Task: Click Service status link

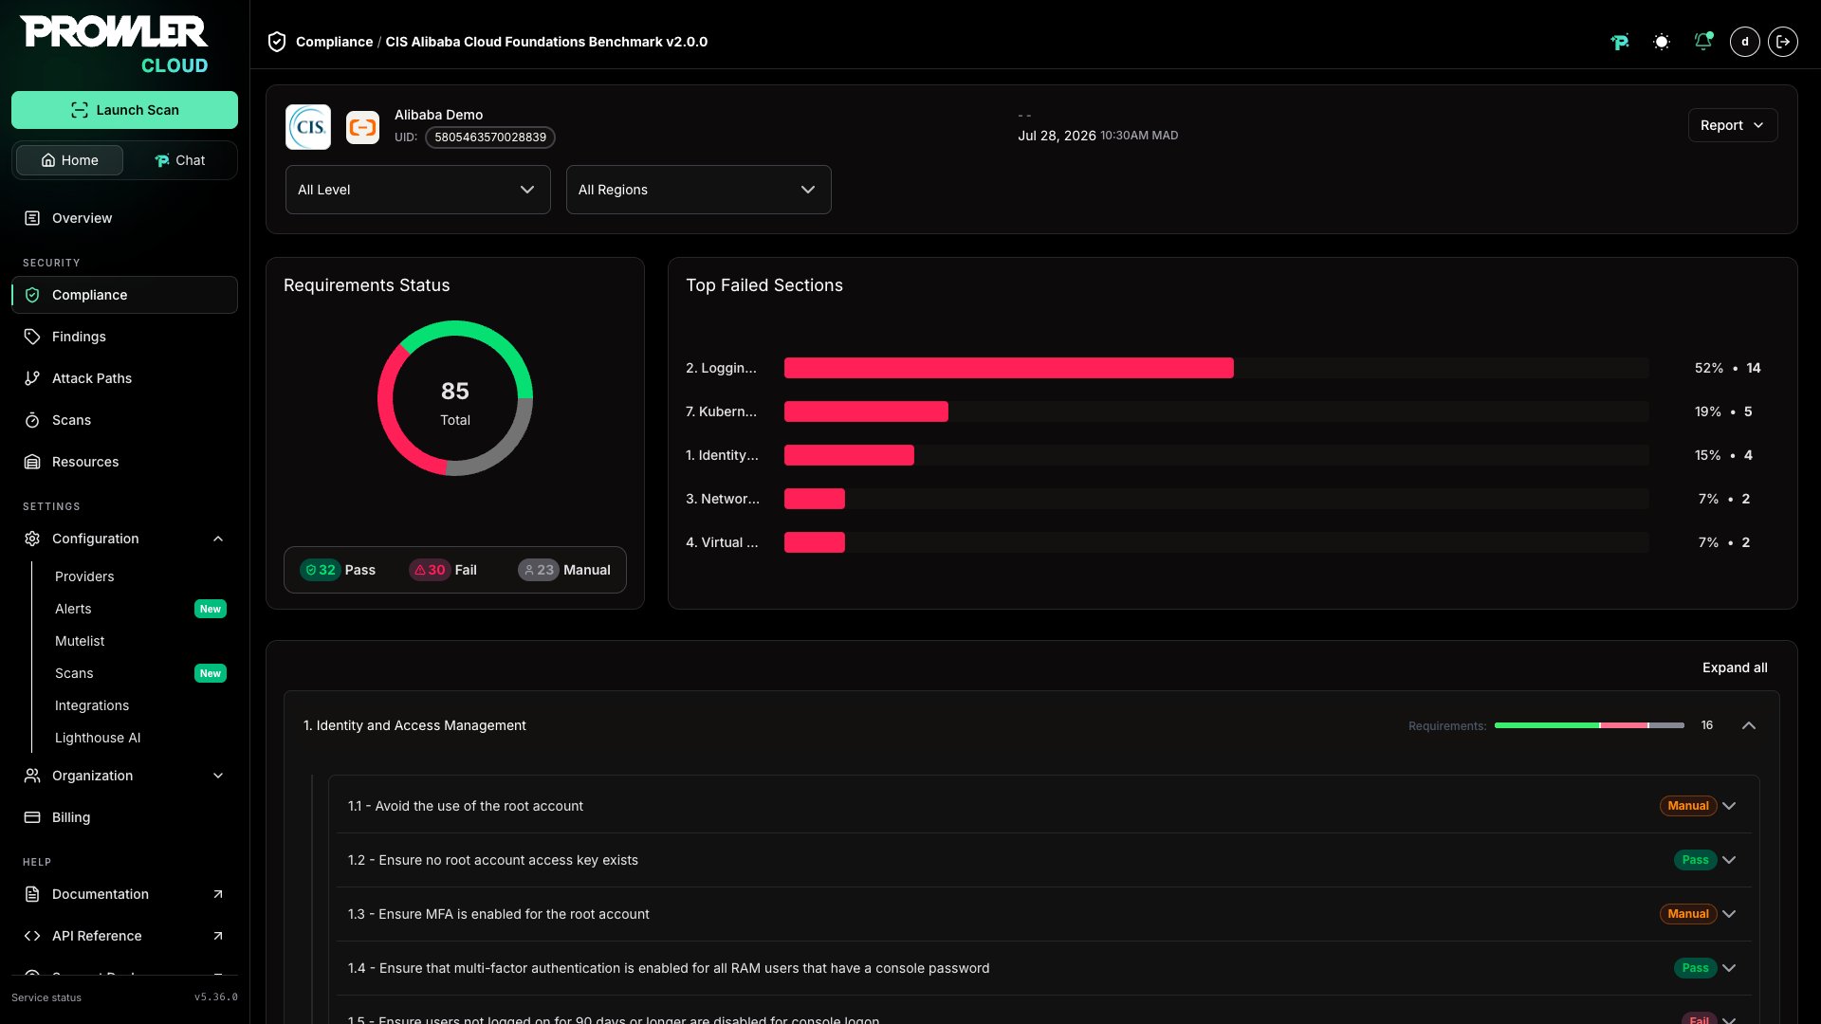Action: tap(46, 997)
